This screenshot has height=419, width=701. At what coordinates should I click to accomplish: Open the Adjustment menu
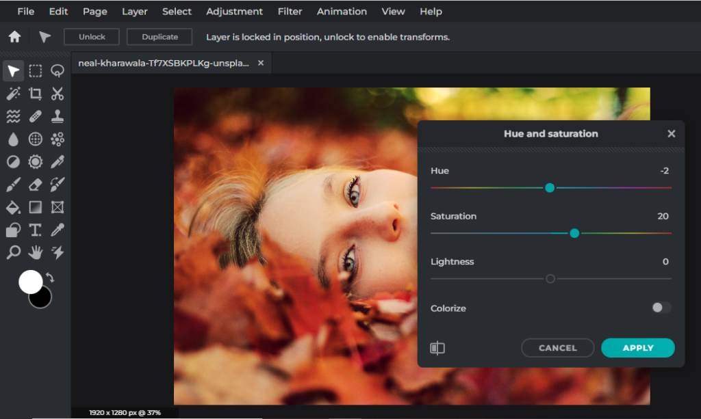[x=234, y=11]
